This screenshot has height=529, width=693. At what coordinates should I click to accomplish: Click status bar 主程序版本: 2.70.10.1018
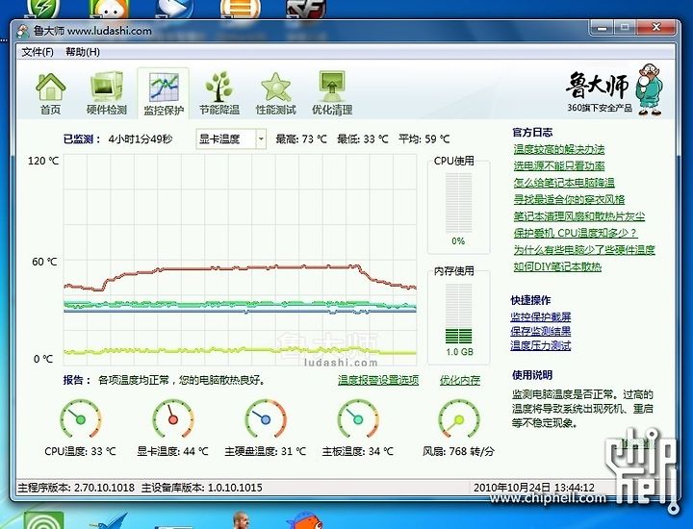[x=76, y=488]
